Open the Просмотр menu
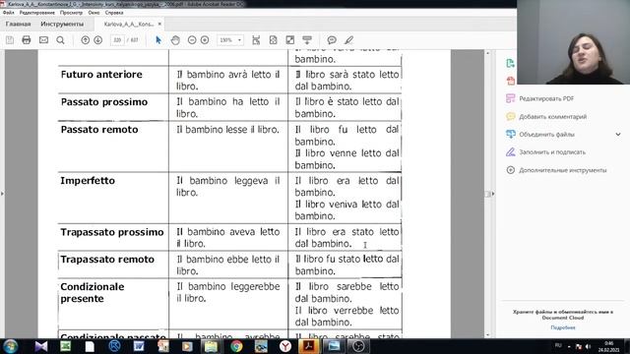Image resolution: width=630 pixels, height=354 pixels. (71, 13)
